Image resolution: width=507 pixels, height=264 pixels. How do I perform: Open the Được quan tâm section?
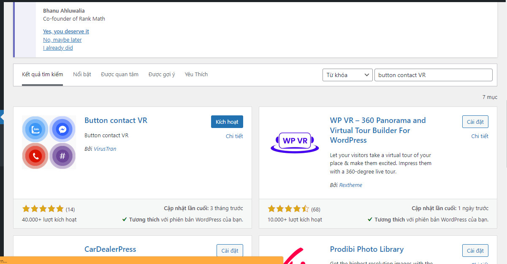(119, 74)
